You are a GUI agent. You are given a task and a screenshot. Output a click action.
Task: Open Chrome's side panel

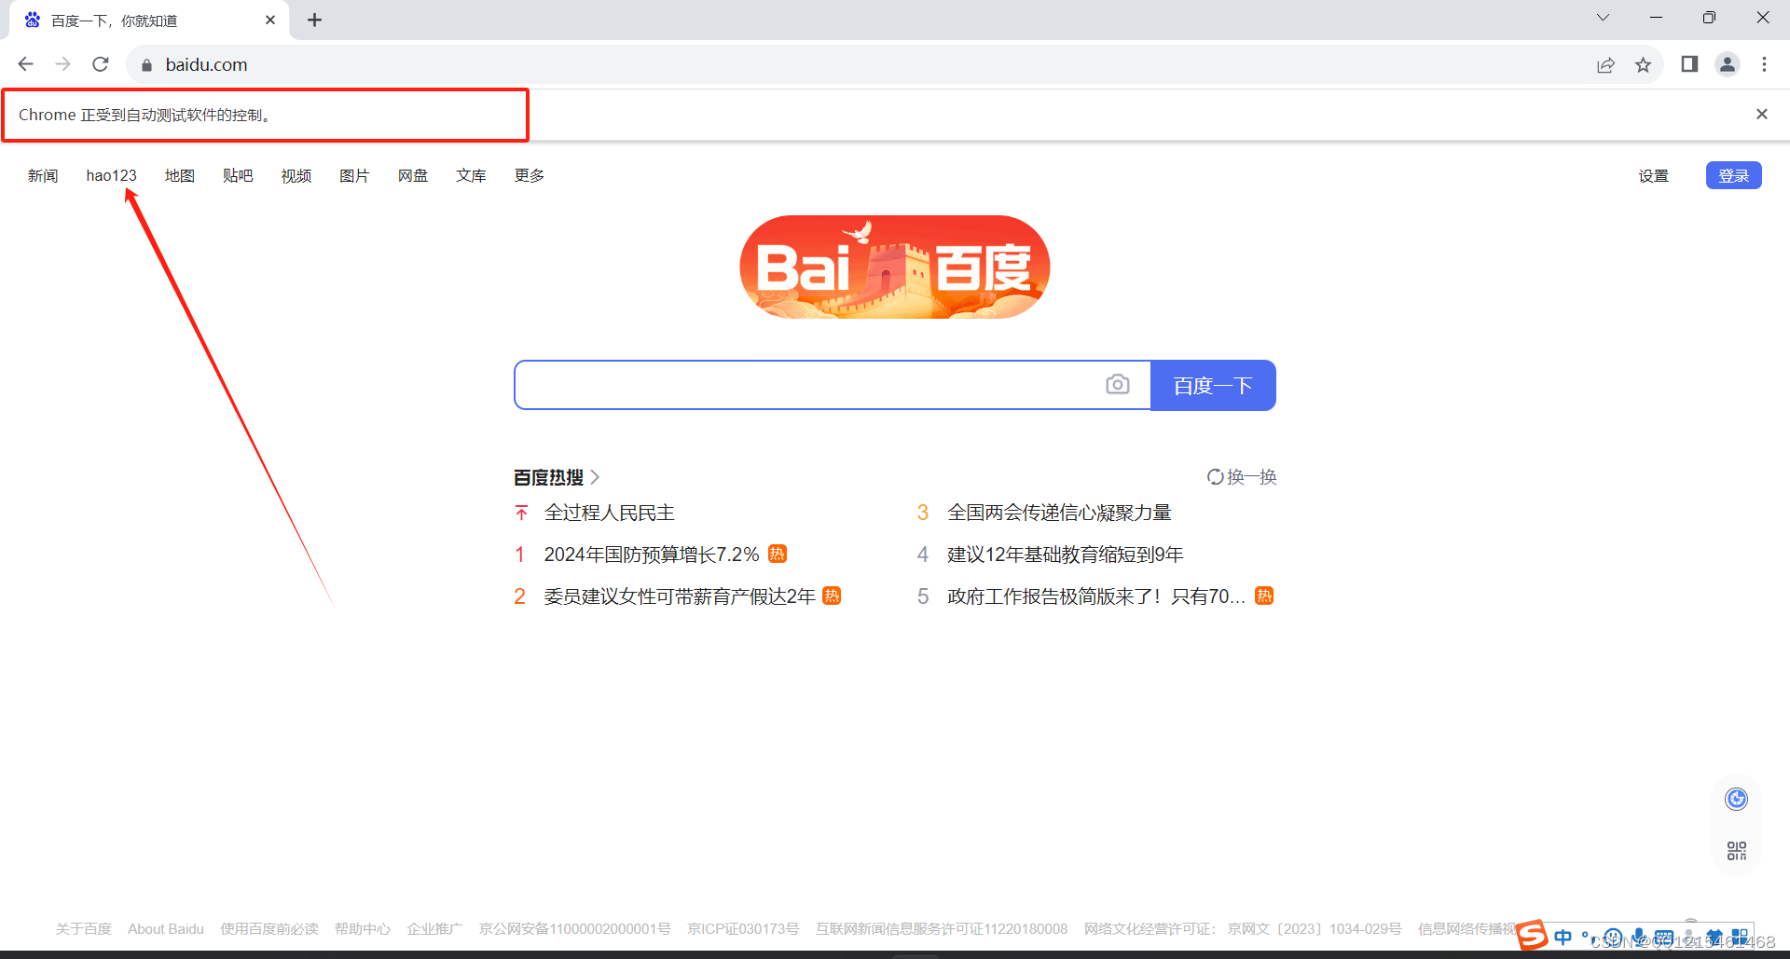pyautogui.click(x=1689, y=64)
